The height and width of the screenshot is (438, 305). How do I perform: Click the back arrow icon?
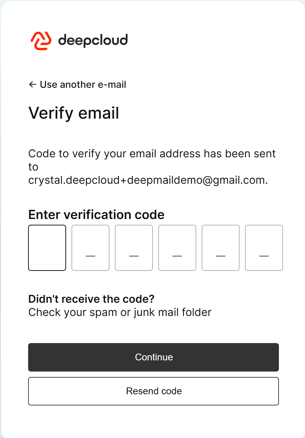pyautogui.click(x=33, y=84)
